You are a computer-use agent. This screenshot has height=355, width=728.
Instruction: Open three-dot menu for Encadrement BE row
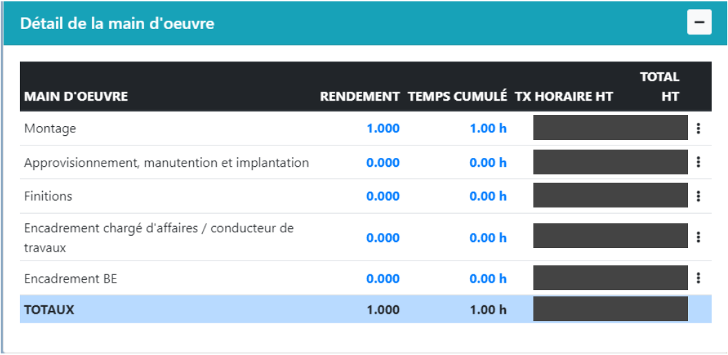click(x=698, y=278)
